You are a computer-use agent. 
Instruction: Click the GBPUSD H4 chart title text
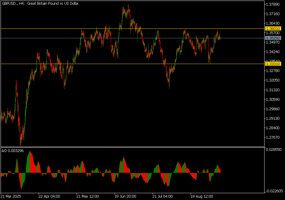[40, 4]
